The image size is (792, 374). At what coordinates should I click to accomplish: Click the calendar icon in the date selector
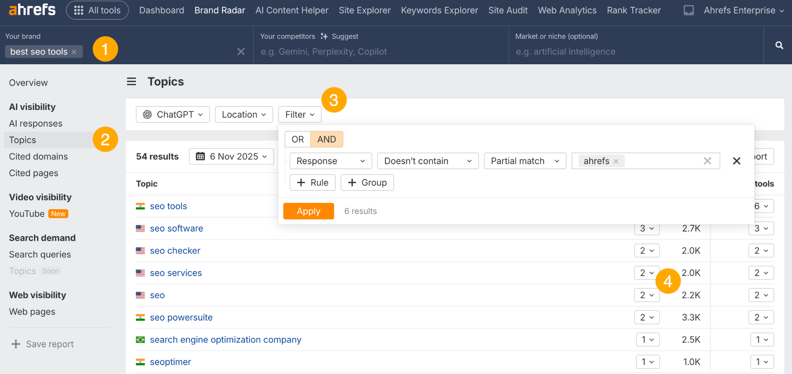tap(200, 156)
